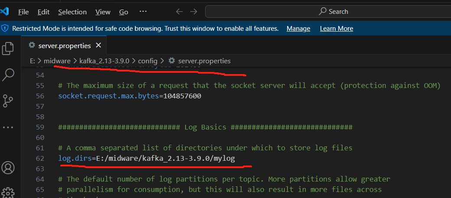The height and width of the screenshot is (198, 451).
Task: Click the default number of log partitions comment
Action: tap(224, 179)
